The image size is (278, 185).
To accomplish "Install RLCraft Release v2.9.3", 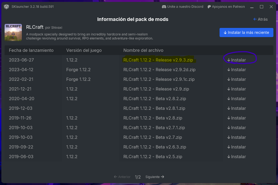I will point(237,60).
